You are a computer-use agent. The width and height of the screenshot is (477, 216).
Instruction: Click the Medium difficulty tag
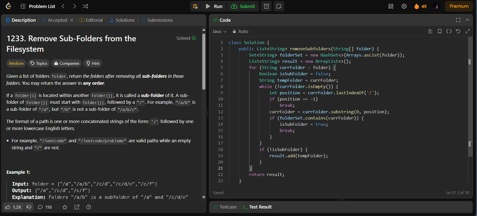(x=16, y=63)
